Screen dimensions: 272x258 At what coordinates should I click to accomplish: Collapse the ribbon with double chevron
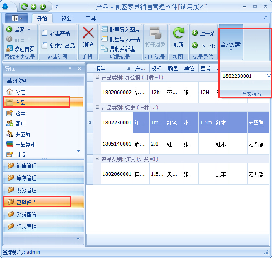pos(266,17)
